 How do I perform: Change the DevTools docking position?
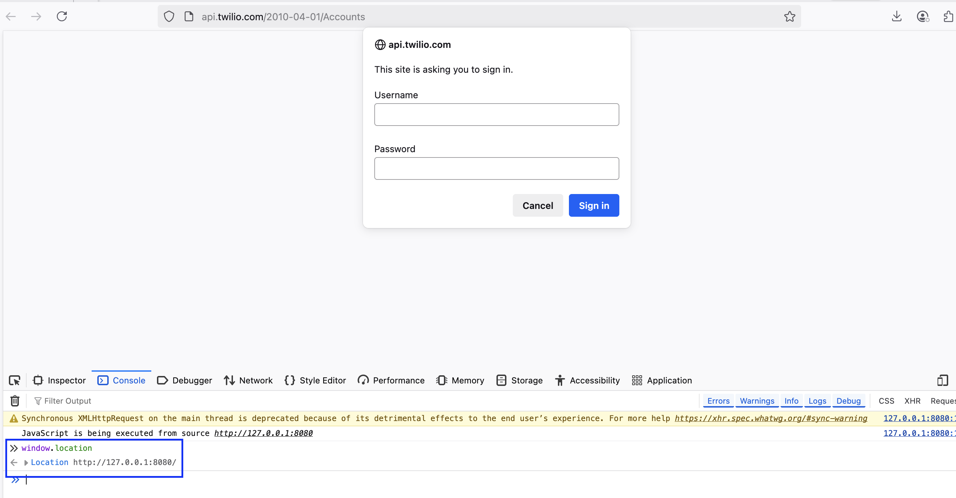(943, 380)
